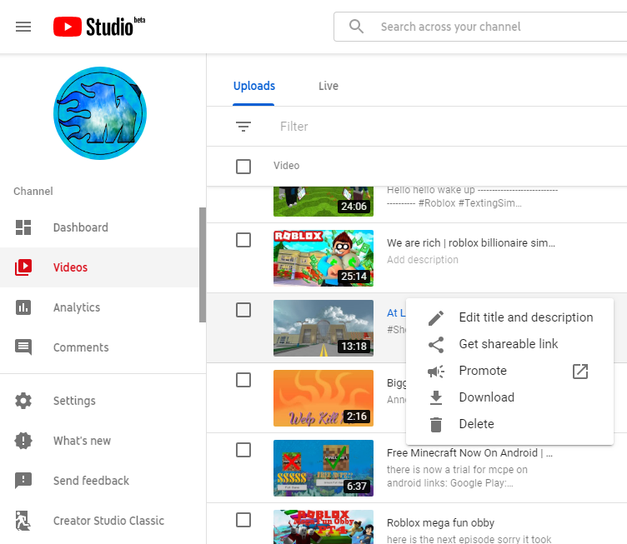This screenshot has height=544, width=627.
Task: Select the Free Minecraft video checkbox
Action: pyautogui.click(x=243, y=450)
